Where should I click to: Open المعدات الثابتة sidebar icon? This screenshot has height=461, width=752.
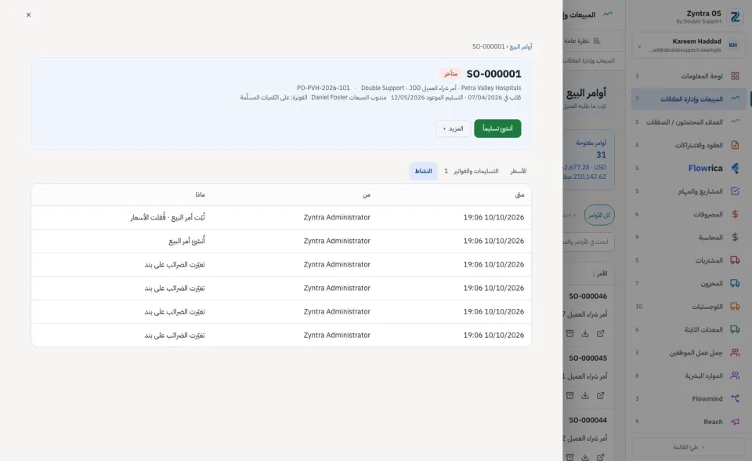click(x=735, y=329)
